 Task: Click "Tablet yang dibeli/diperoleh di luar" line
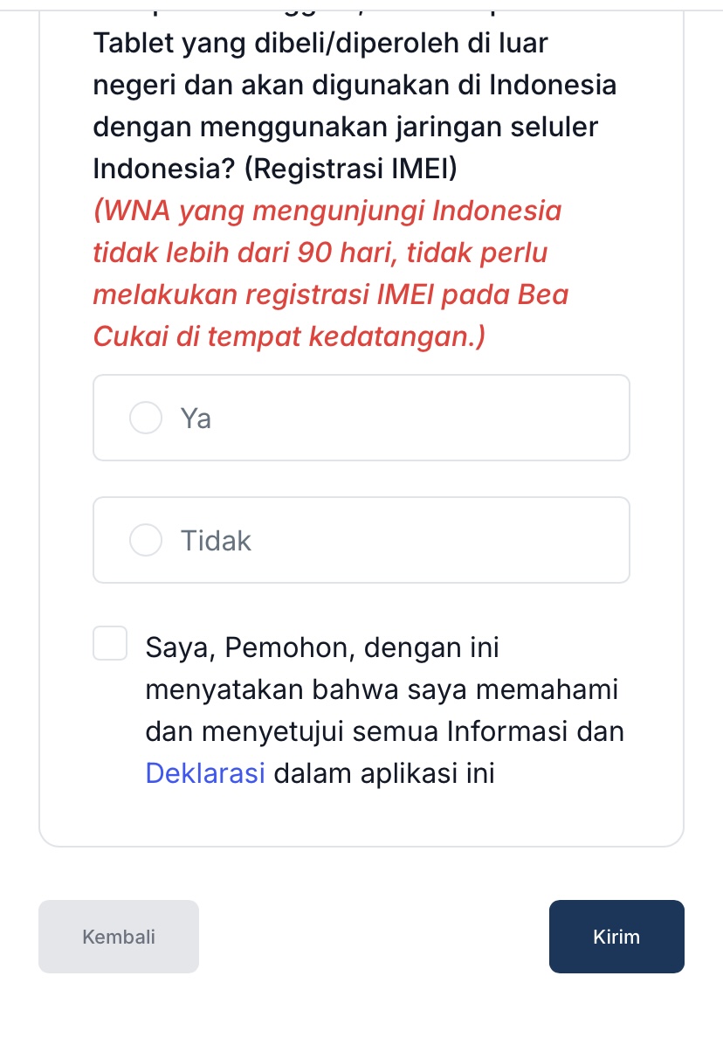320,44
